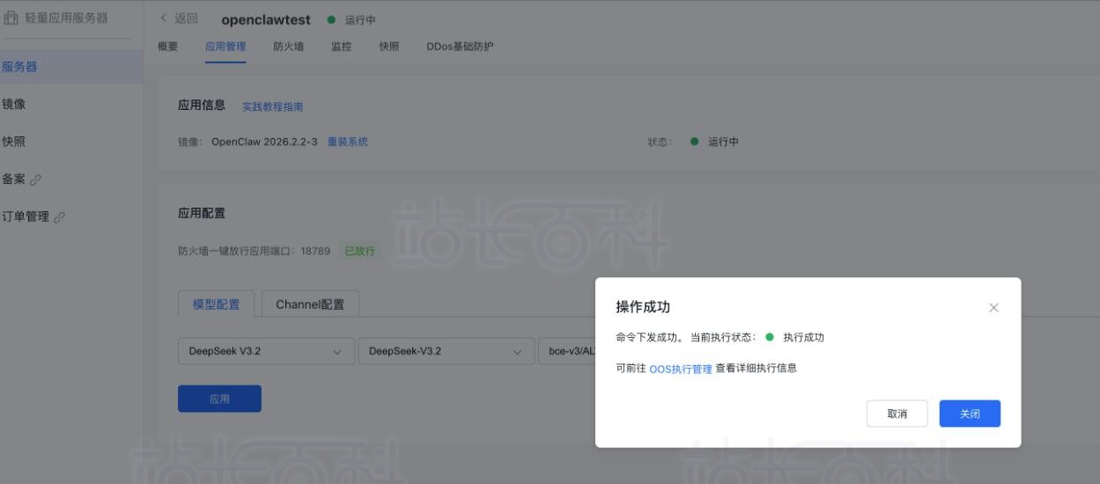Click the 操作成功 dialog title
The height and width of the screenshot is (484, 1100).
click(x=643, y=306)
